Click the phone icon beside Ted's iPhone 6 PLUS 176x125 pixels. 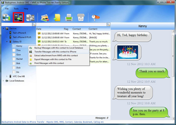pyautogui.click(x=10, y=37)
